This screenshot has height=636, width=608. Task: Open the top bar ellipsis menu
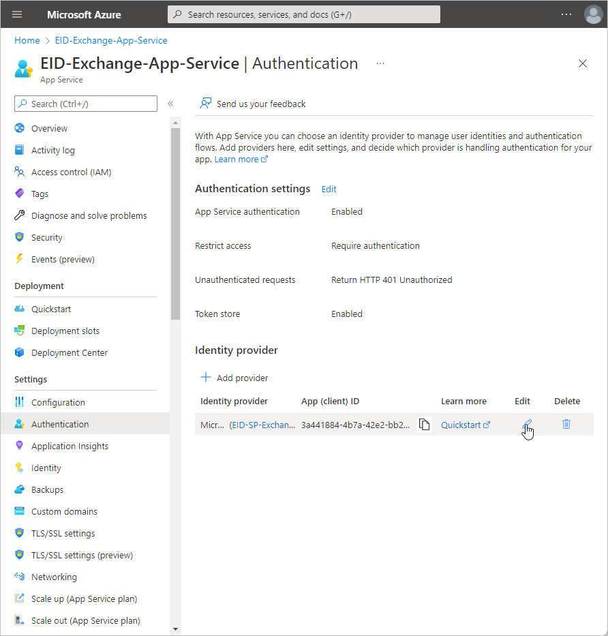(566, 14)
